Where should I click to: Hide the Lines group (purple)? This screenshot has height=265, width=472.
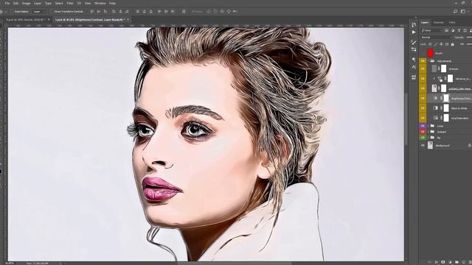423,126
